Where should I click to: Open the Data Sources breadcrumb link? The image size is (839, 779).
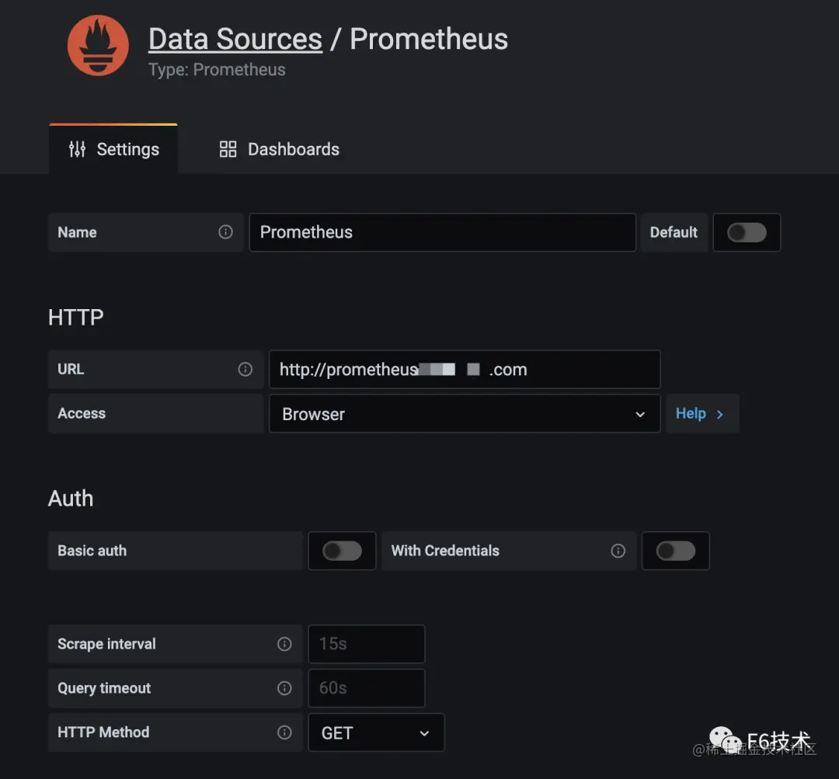235,39
